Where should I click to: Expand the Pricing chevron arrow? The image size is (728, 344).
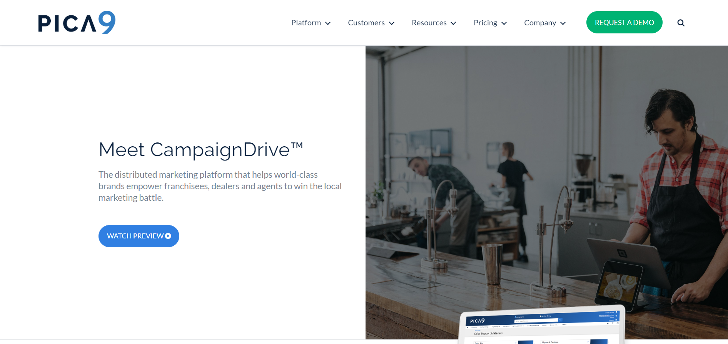[x=504, y=23]
